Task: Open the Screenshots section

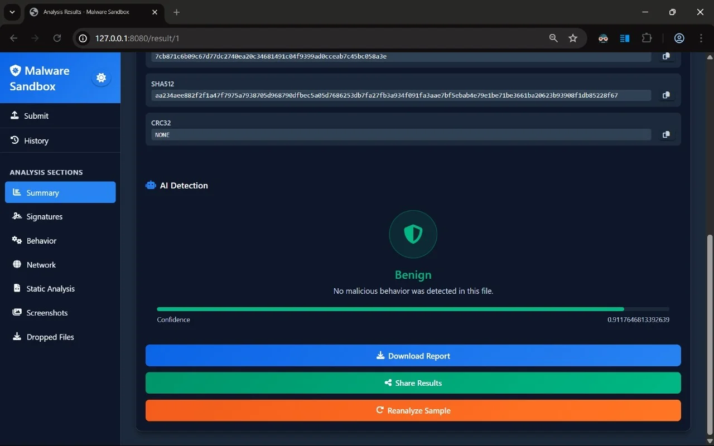Action: pos(60,312)
